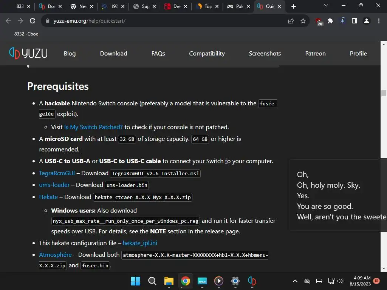This screenshot has height=290, width=387.
Task: Expand the tab search chevron
Action: click(326, 5)
